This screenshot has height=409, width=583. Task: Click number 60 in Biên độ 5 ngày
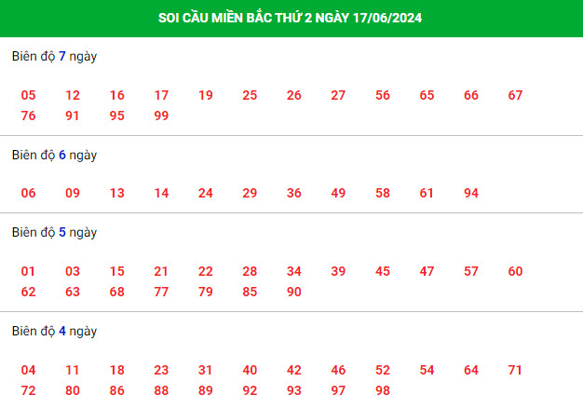pos(515,271)
